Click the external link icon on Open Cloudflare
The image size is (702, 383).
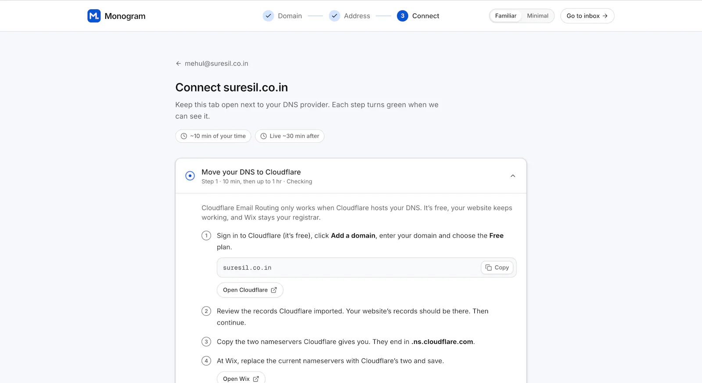click(x=274, y=290)
